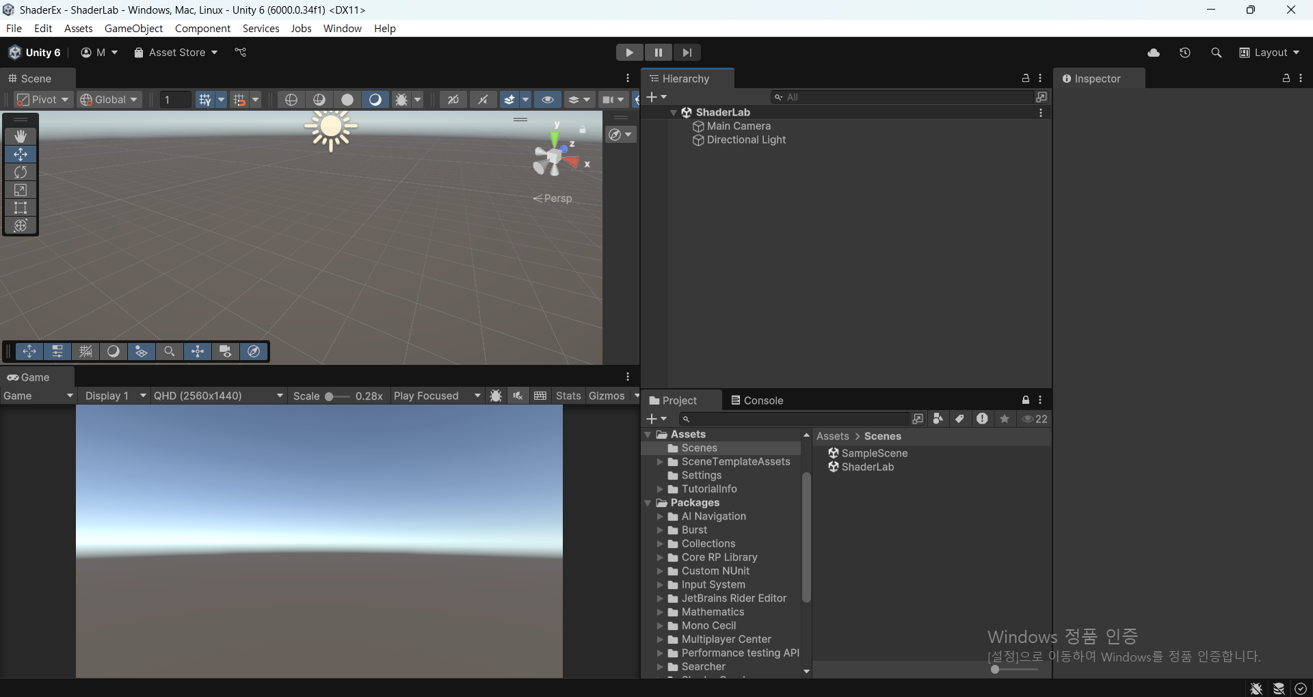Click the Hierarchy create plus button

click(x=656, y=97)
